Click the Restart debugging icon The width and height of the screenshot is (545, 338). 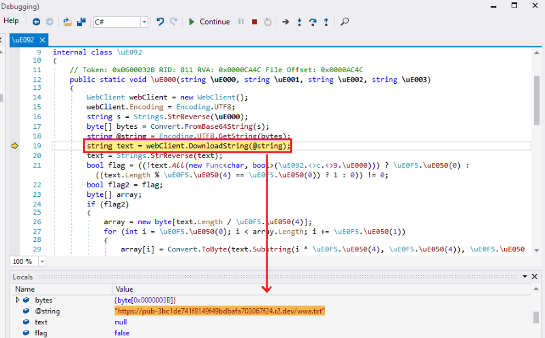click(268, 22)
